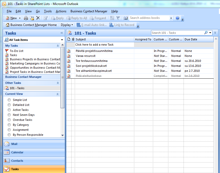Click in the Search 101 - Tasks field
220x173 pixels.
coord(178,33)
